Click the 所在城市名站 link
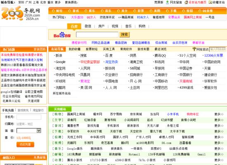This screenshot has width=227, height=165. (x=62, y=93)
